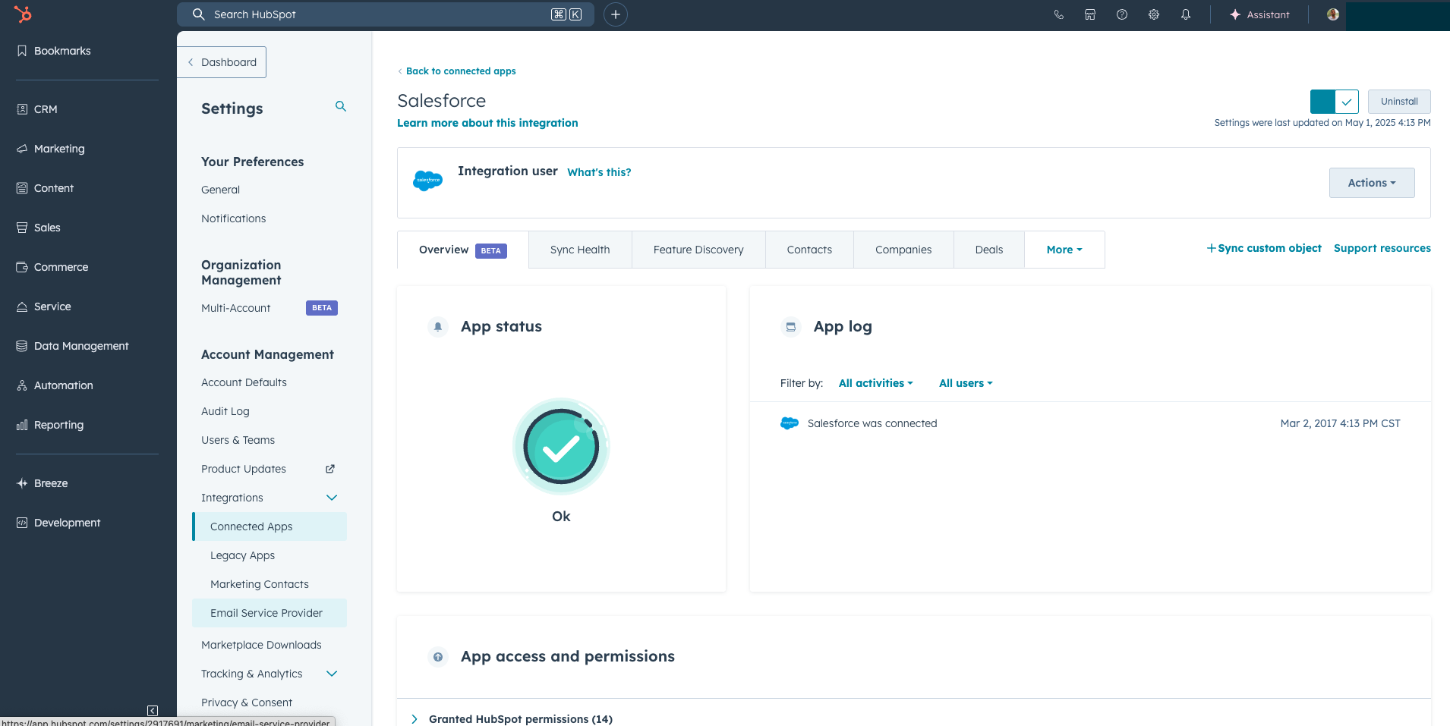The height and width of the screenshot is (726, 1450).
Task: Open the All activities filter
Action: (x=875, y=383)
